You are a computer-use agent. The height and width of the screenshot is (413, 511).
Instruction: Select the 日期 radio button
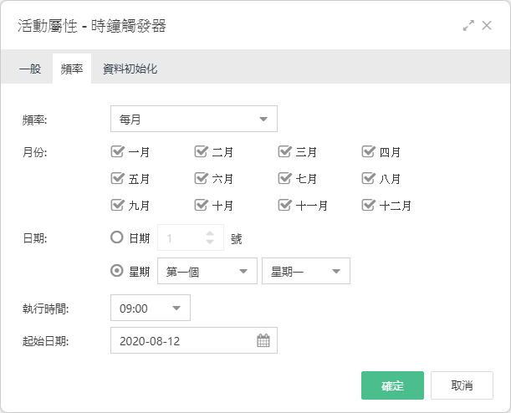(x=117, y=237)
